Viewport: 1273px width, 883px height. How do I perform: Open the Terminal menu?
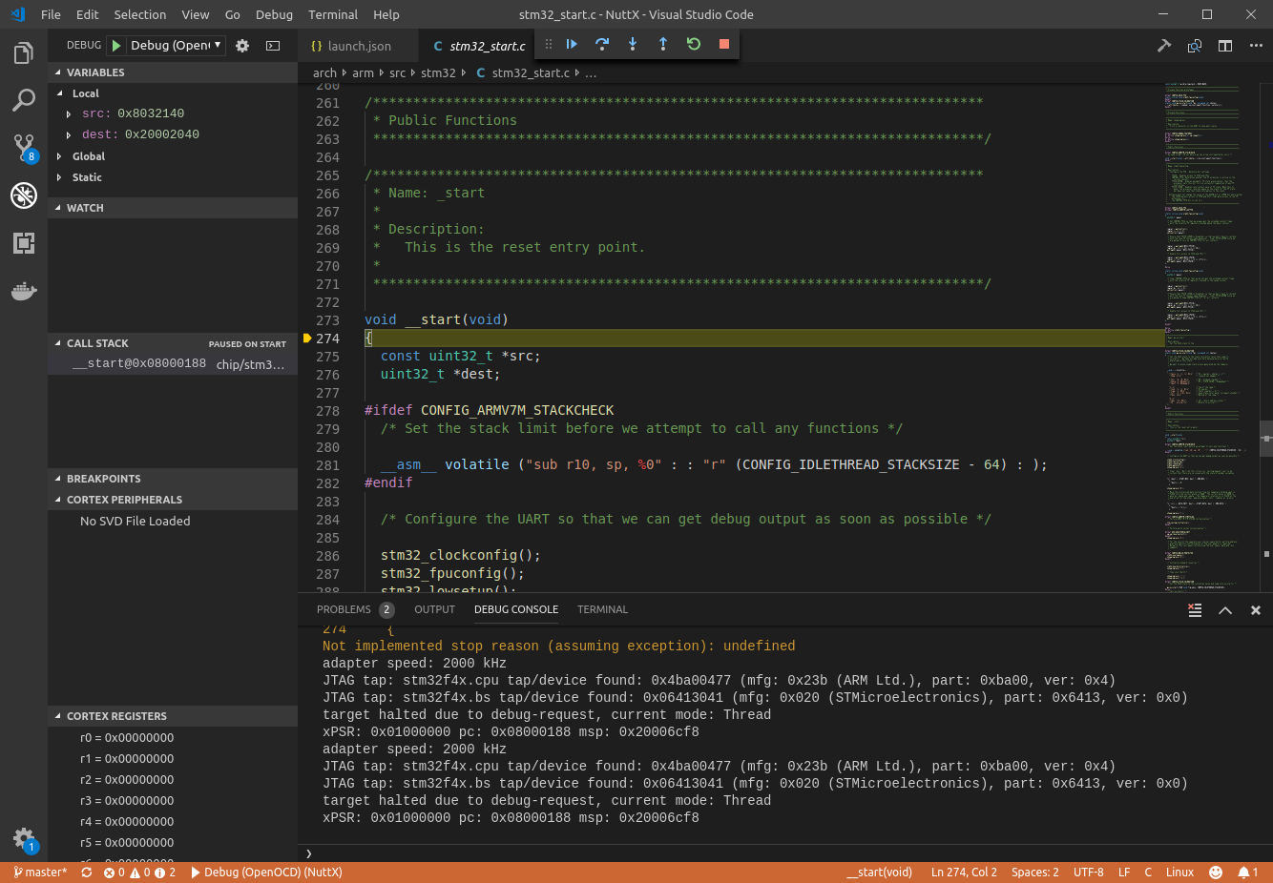click(x=332, y=14)
